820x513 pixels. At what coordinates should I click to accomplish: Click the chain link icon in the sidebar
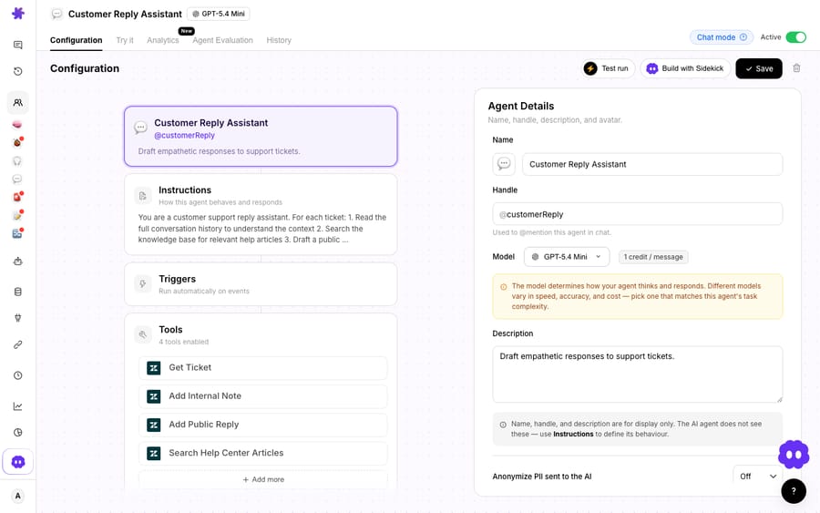point(18,345)
